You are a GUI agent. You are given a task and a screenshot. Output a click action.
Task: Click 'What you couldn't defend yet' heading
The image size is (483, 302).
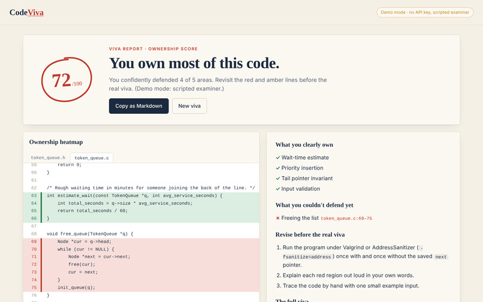pyautogui.click(x=314, y=206)
